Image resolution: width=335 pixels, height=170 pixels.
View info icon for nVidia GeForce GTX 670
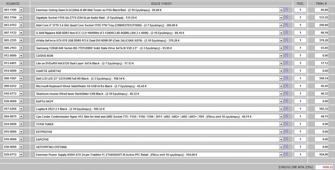[286, 40]
